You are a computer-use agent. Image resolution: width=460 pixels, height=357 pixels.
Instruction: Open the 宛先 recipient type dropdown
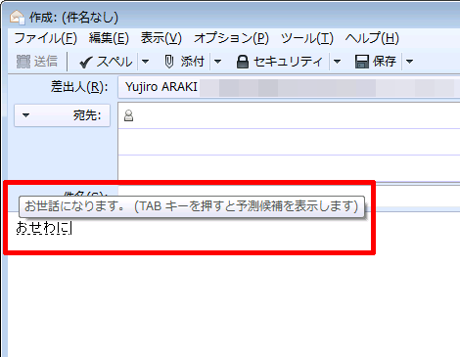(x=62, y=115)
